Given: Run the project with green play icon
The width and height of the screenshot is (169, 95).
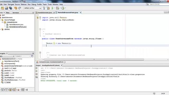Looking at the screenshot, I should coord(53,8).
